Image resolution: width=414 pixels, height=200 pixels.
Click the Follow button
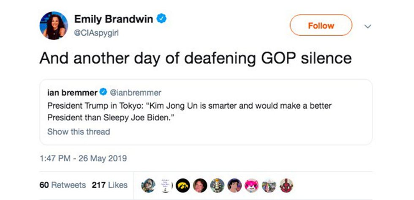point(321,26)
